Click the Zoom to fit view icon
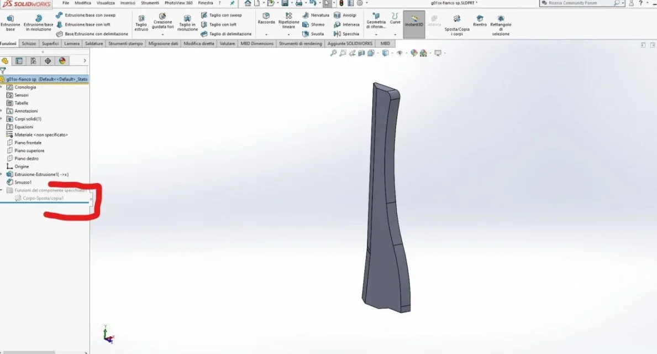The width and height of the screenshot is (657, 354). 334,53
